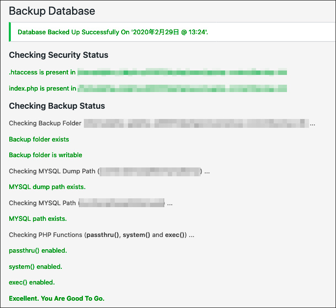
Task: Click the system() enabled message
Action: pos(35,267)
